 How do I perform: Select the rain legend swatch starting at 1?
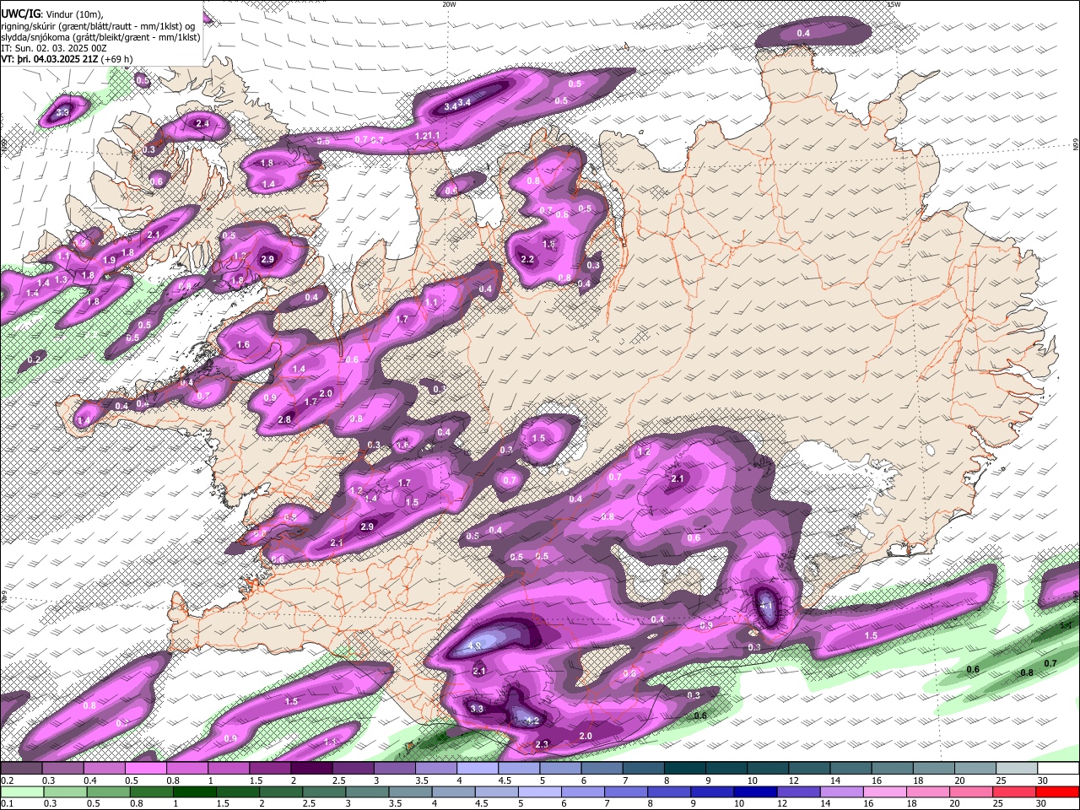(194, 792)
